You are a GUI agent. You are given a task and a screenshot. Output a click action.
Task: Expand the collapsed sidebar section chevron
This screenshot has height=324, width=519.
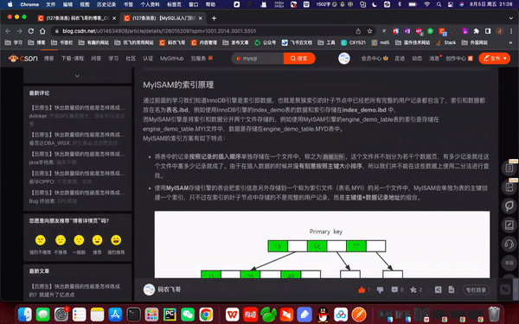click(x=77, y=76)
